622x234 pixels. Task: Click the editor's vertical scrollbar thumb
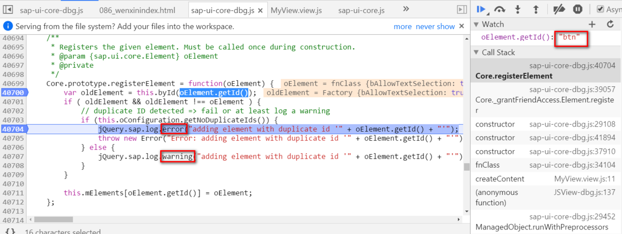[466, 167]
